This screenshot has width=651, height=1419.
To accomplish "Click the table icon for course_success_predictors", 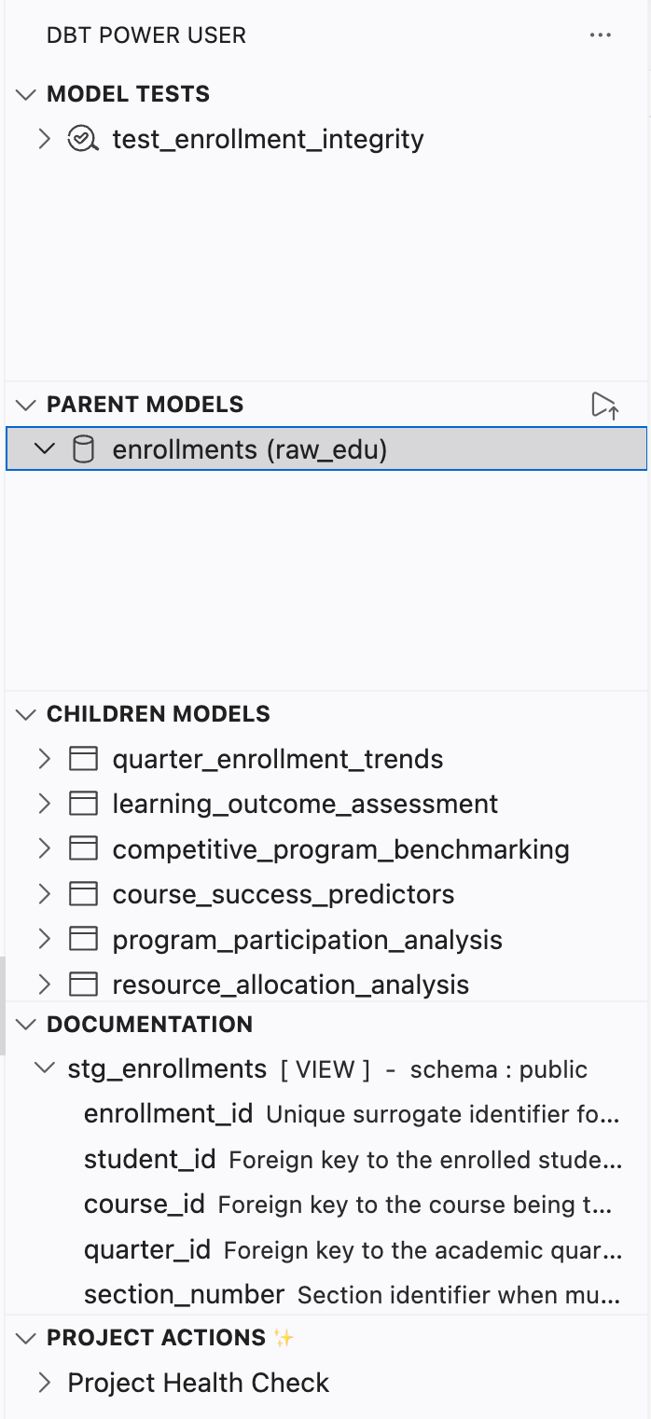I will (x=84, y=894).
